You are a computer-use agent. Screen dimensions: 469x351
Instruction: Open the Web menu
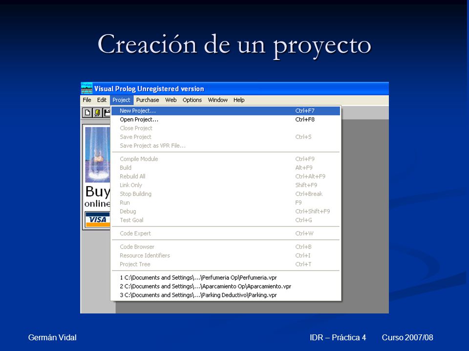coord(171,100)
